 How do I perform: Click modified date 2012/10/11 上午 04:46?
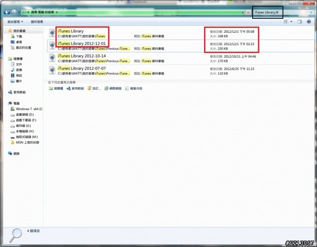tap(240, 57)
